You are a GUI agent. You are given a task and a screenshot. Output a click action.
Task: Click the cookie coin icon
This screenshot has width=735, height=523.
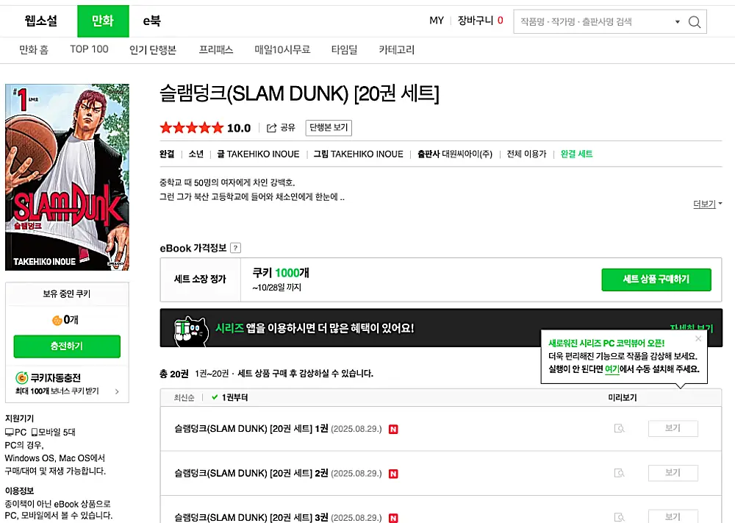pyautogui.click(x=57, y=321)
